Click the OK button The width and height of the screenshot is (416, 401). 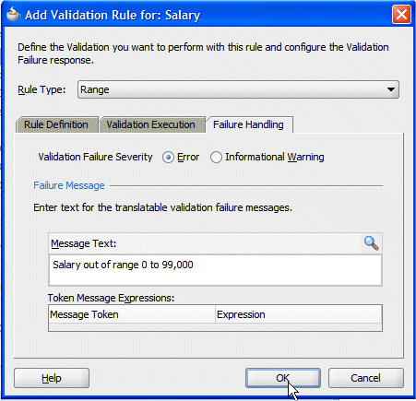pyautogui.click(x=283, y=378)
